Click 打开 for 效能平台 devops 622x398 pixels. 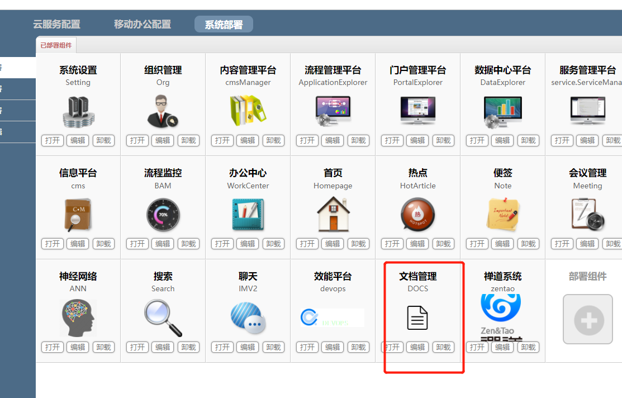pos(307,347)
